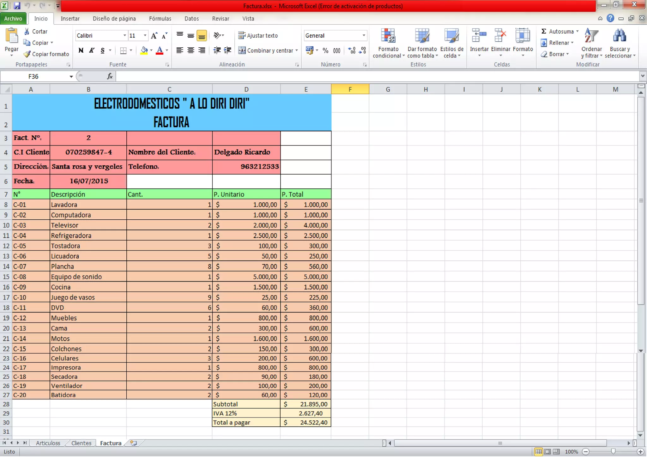Toggle italic K formatting button

[x=92, y=50]
